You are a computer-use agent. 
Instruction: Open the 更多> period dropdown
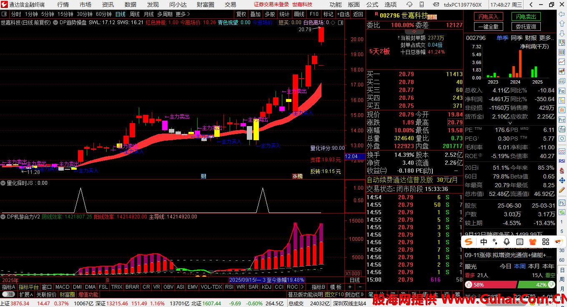tap(183, 14)
